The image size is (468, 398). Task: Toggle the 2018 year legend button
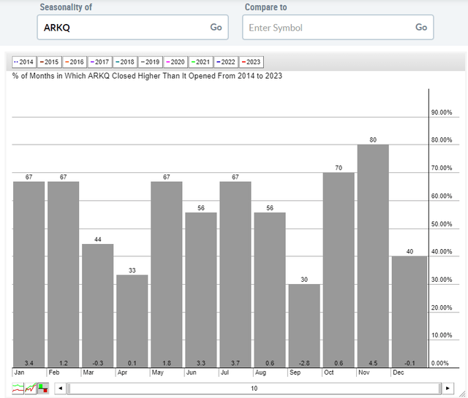[x=125, y=62]
